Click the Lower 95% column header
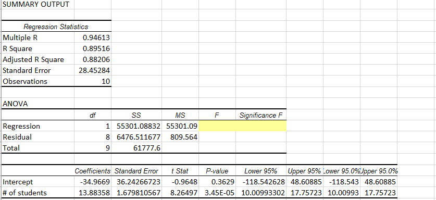 pyautogui.click(x=261, y=171)
